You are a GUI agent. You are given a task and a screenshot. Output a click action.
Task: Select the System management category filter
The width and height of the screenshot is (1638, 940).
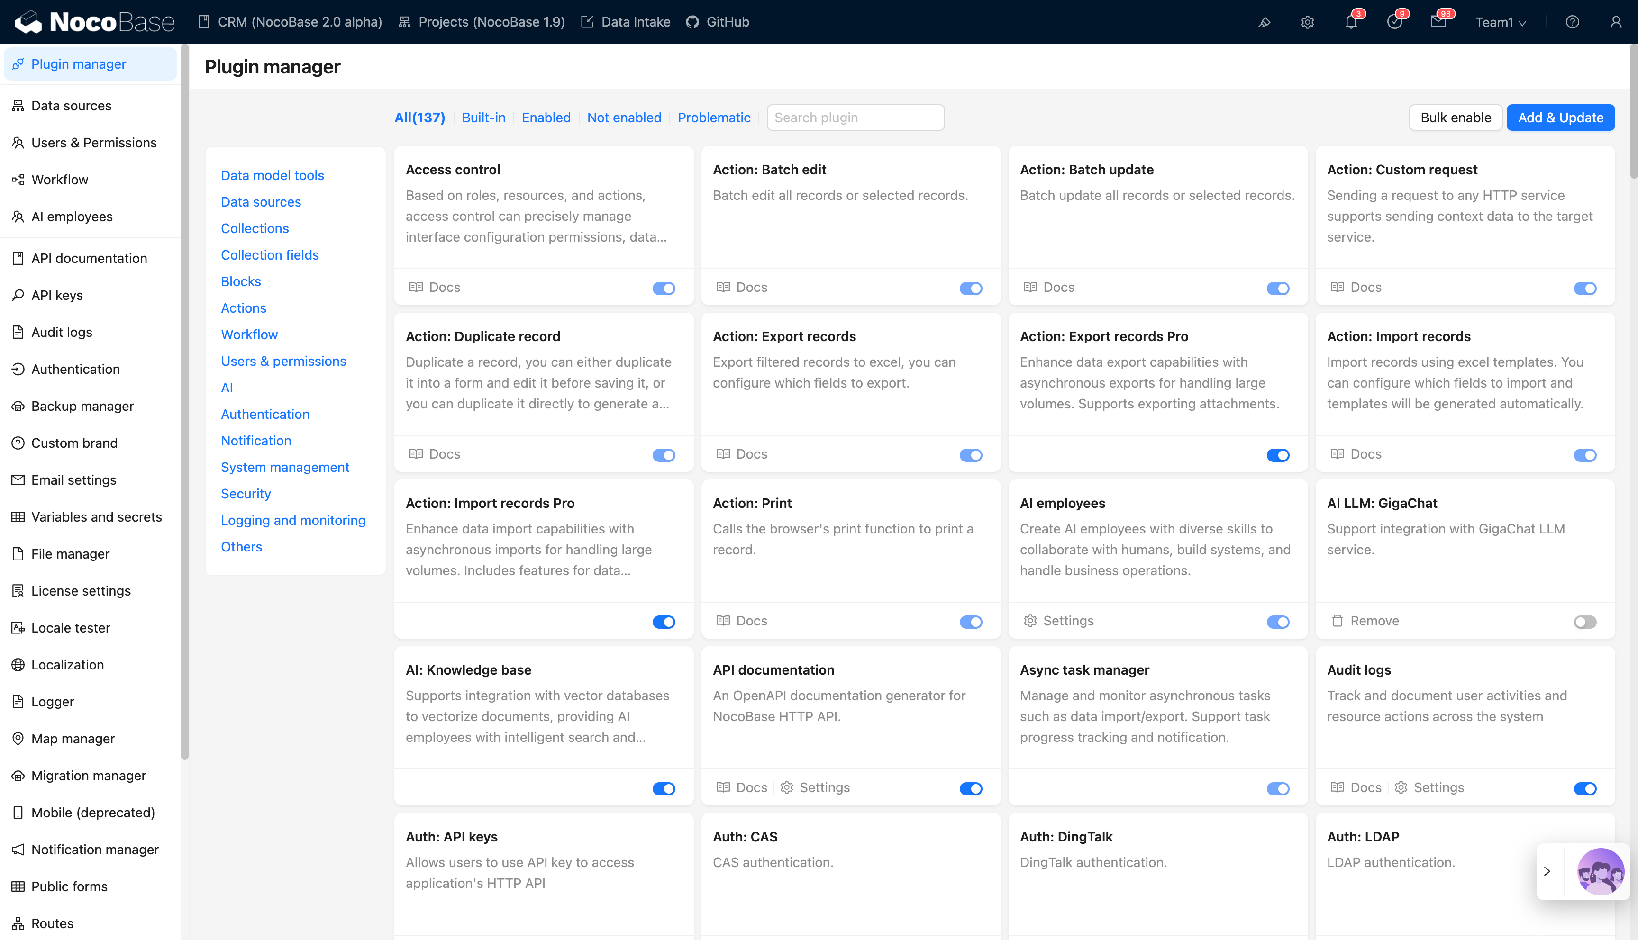(x=285, y=467)
